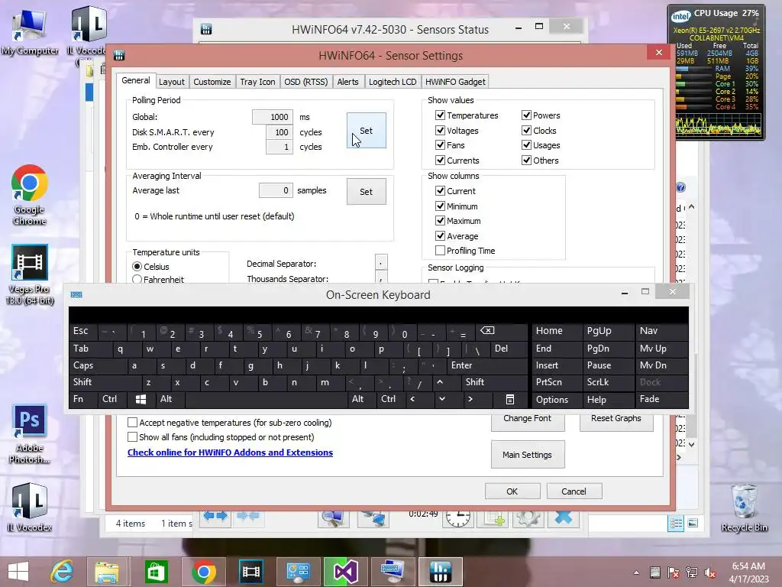The width and height of the screenshot is (782, 587).
Task: Select the Celsius radio button
Action: coord(137,267)
